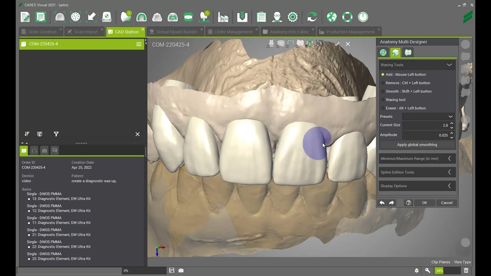Select Eraser : Alt + Left button option
Image resolution: width=491 pixels, height=276 pixels.
coord(403,108)
